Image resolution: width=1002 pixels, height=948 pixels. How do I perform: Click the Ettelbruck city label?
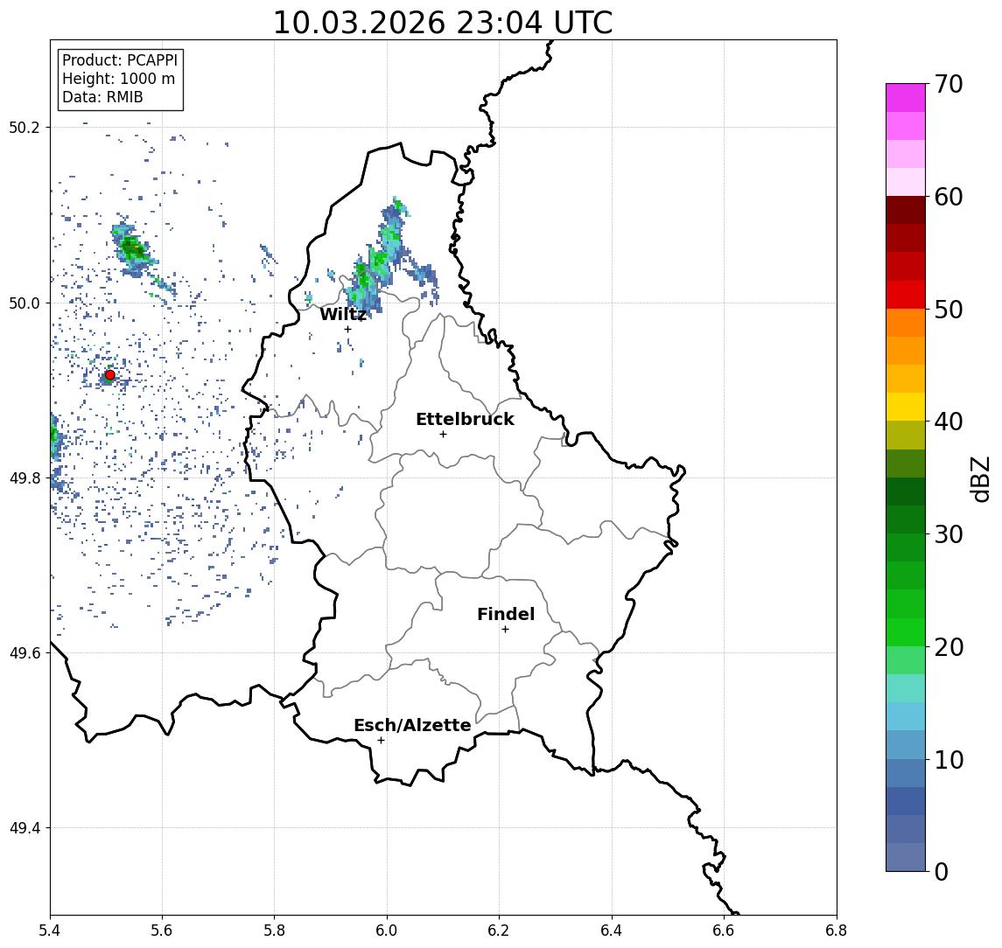(465, 419)
